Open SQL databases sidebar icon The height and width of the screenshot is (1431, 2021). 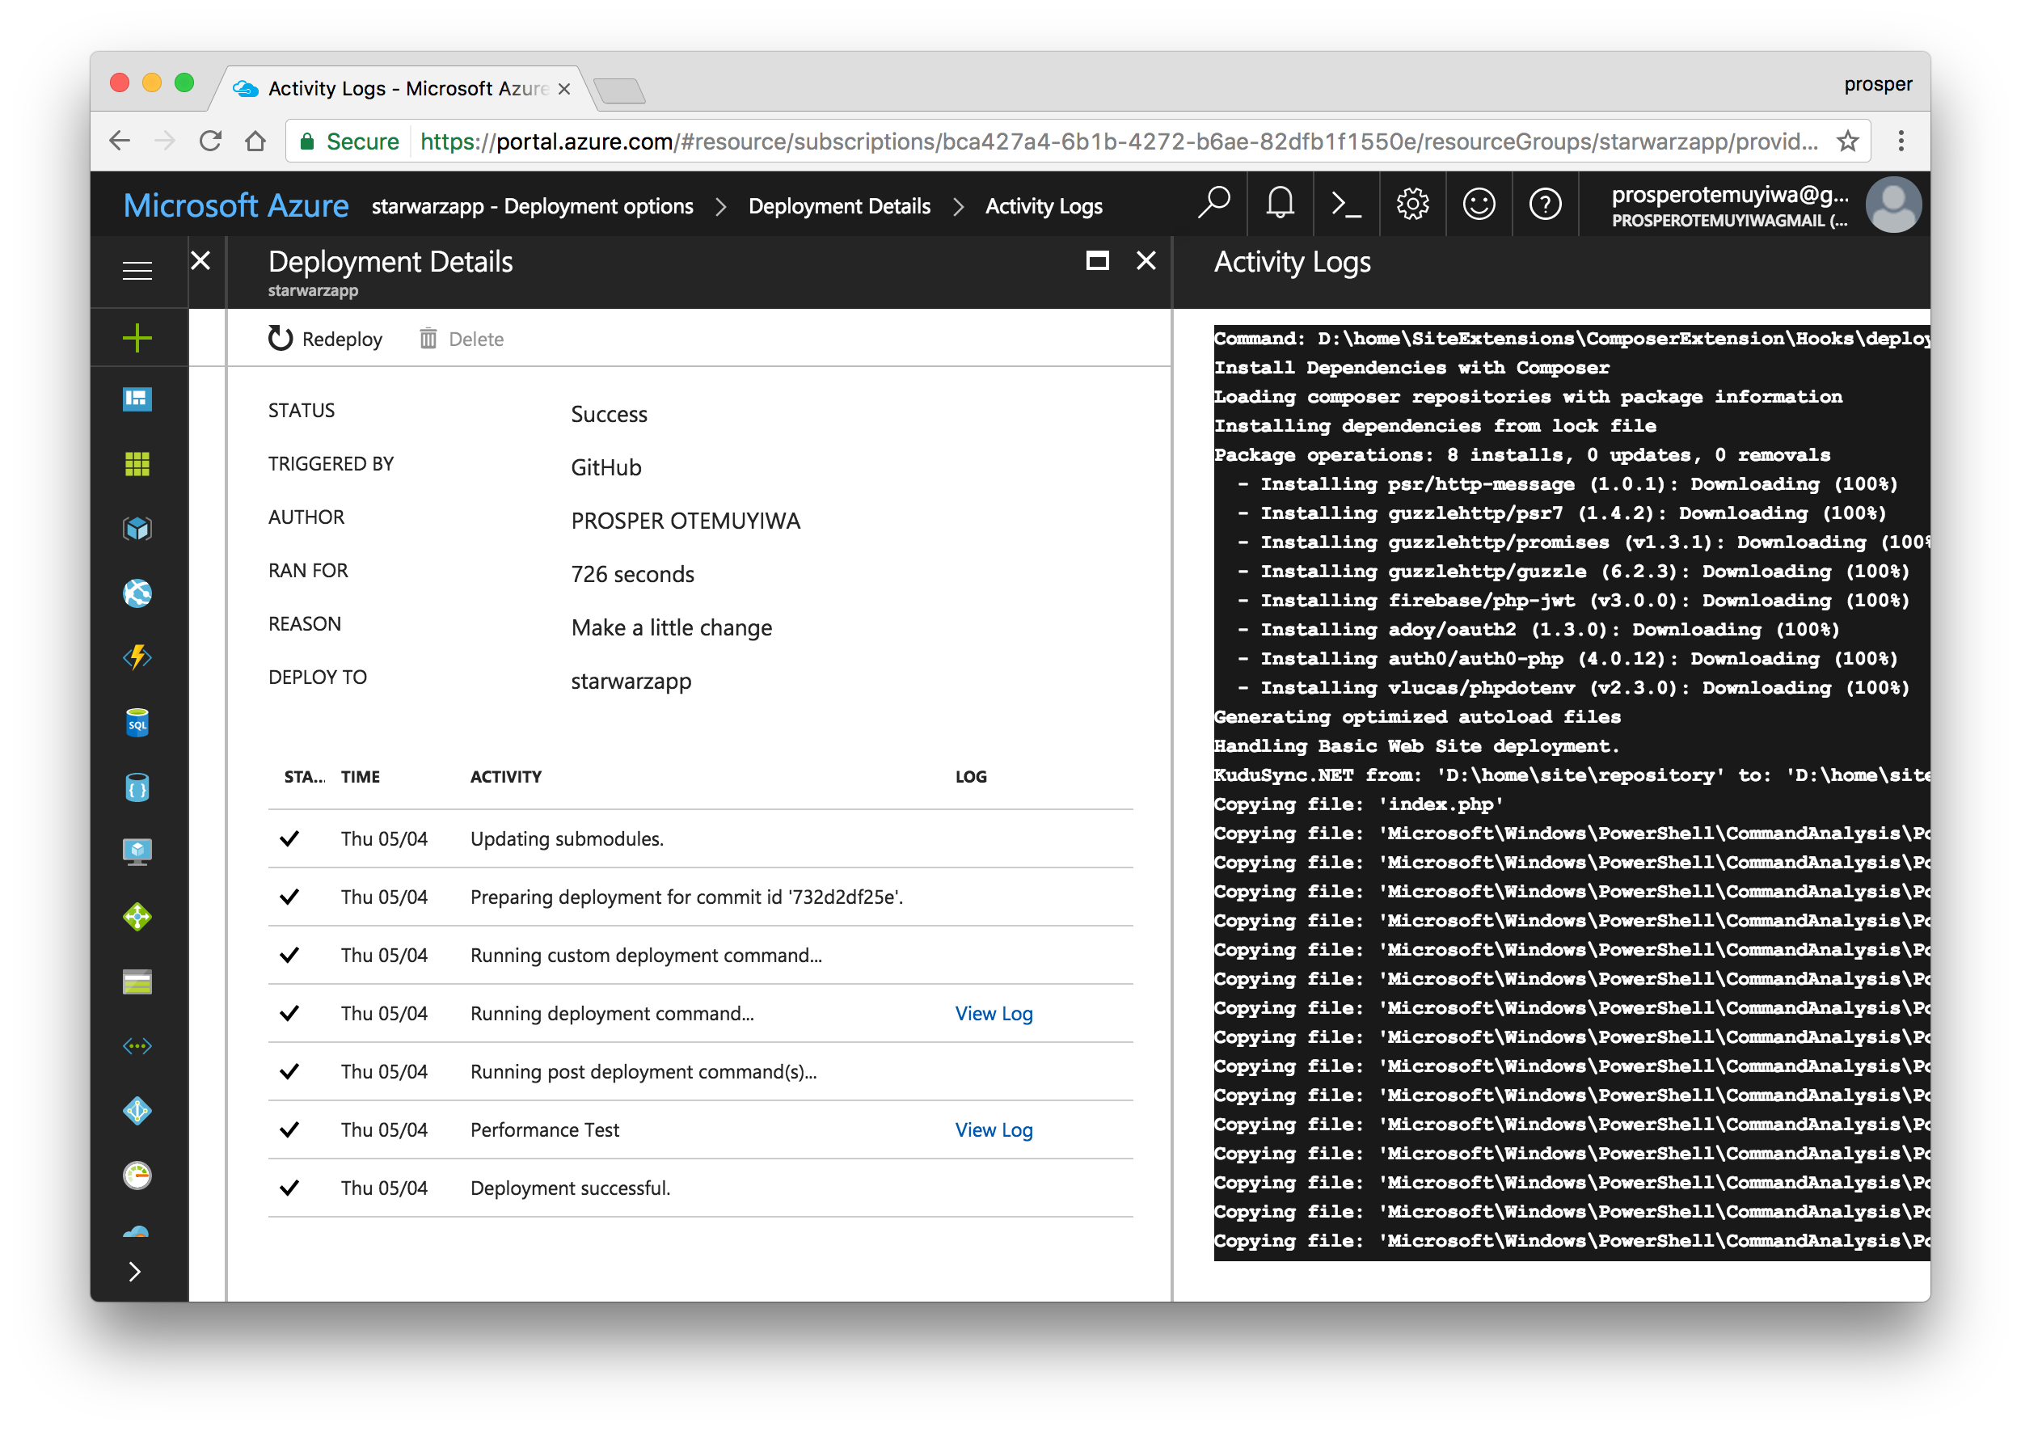(137, 723)
